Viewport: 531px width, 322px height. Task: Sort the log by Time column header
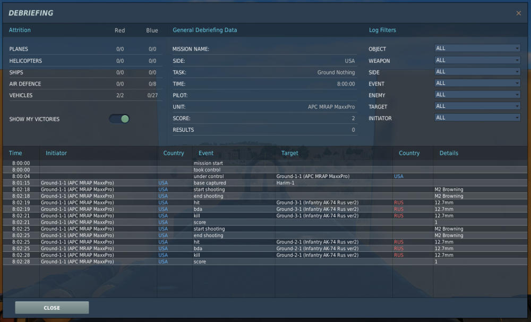pyautogui.click(x=16, y=153)
